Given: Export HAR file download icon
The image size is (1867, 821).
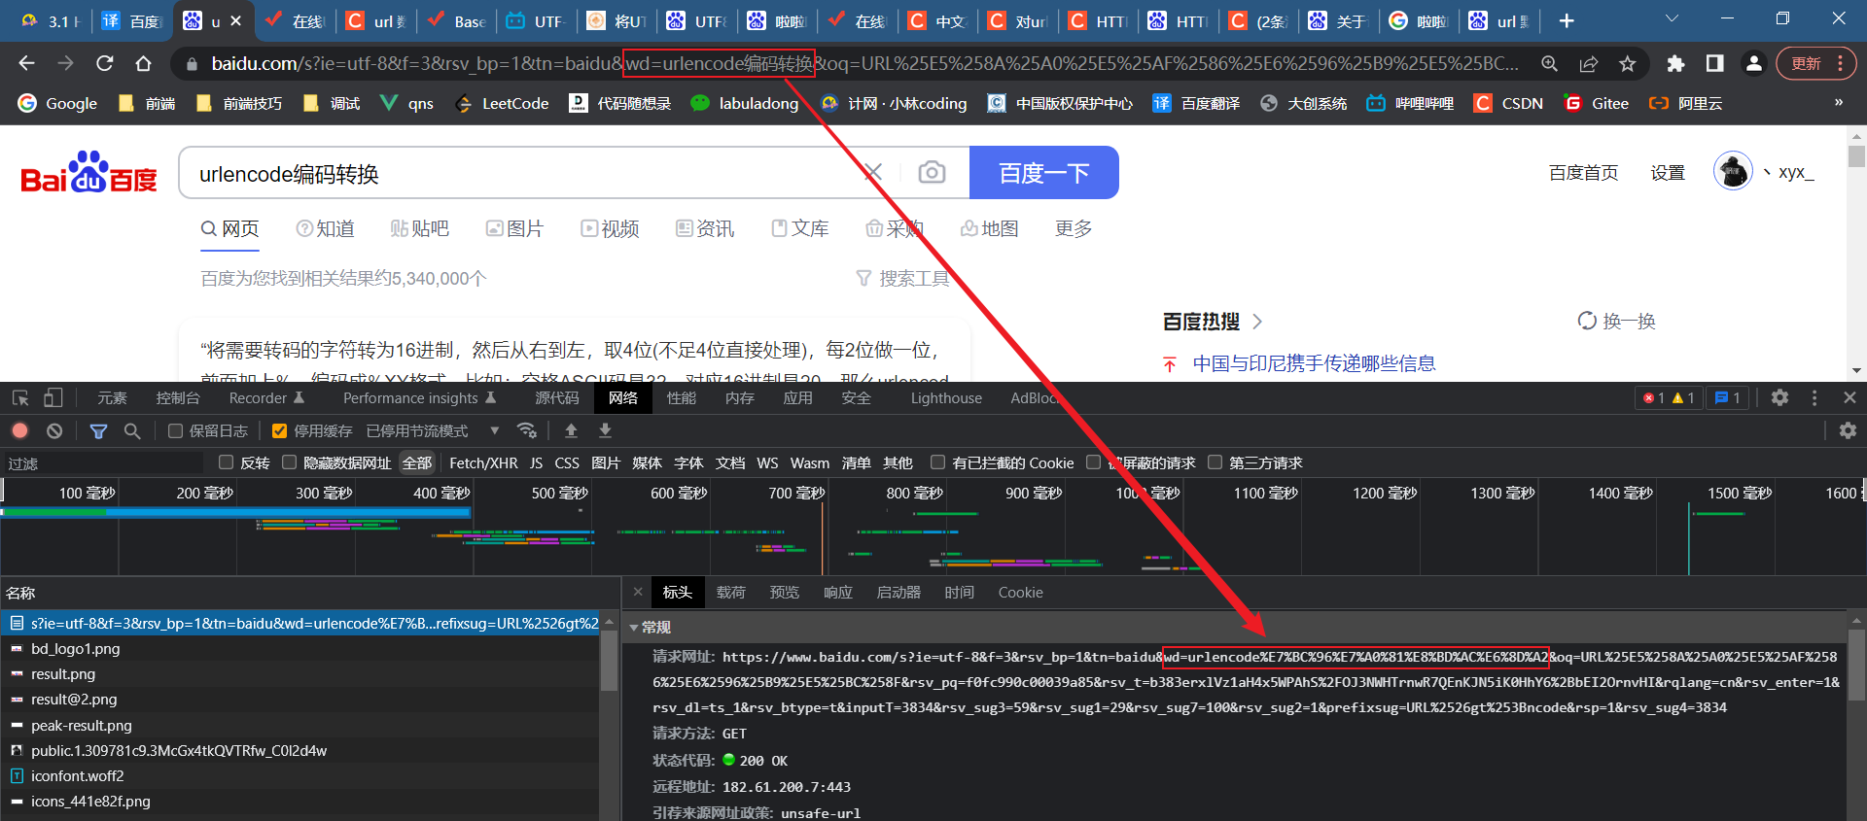Looking at the screenshot, I should [x=605, y=430].
